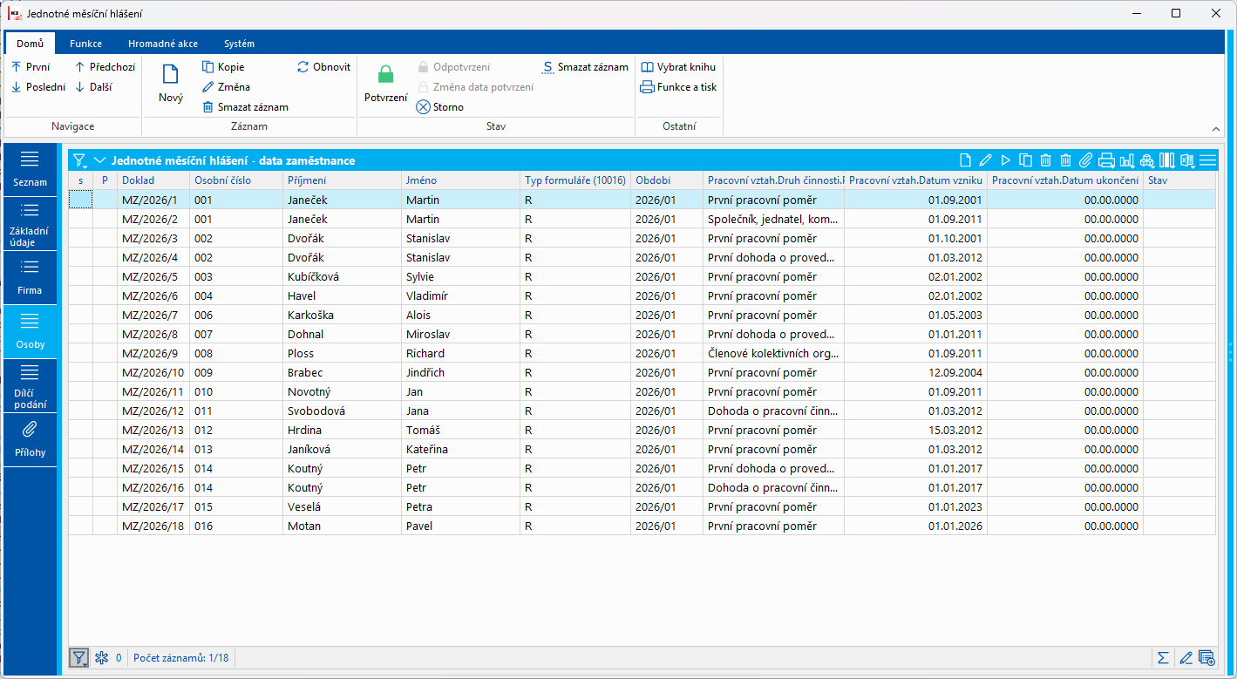Viewport: 1237px width, 679px height.
Task: Click the new-record page icon in the panel header
Action: (965, 160)
